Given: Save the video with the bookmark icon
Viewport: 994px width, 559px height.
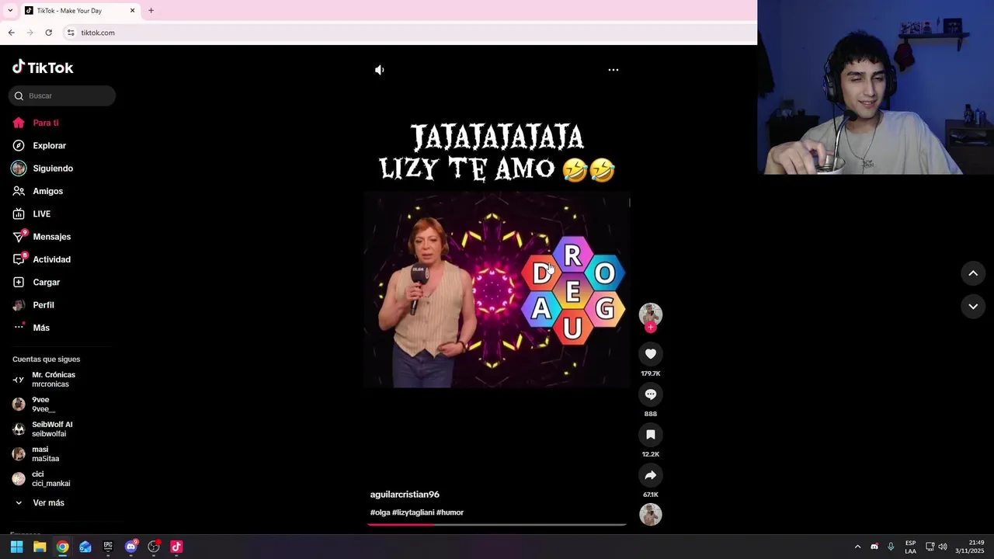Looking at the screenshot, I should pos(651,435).
